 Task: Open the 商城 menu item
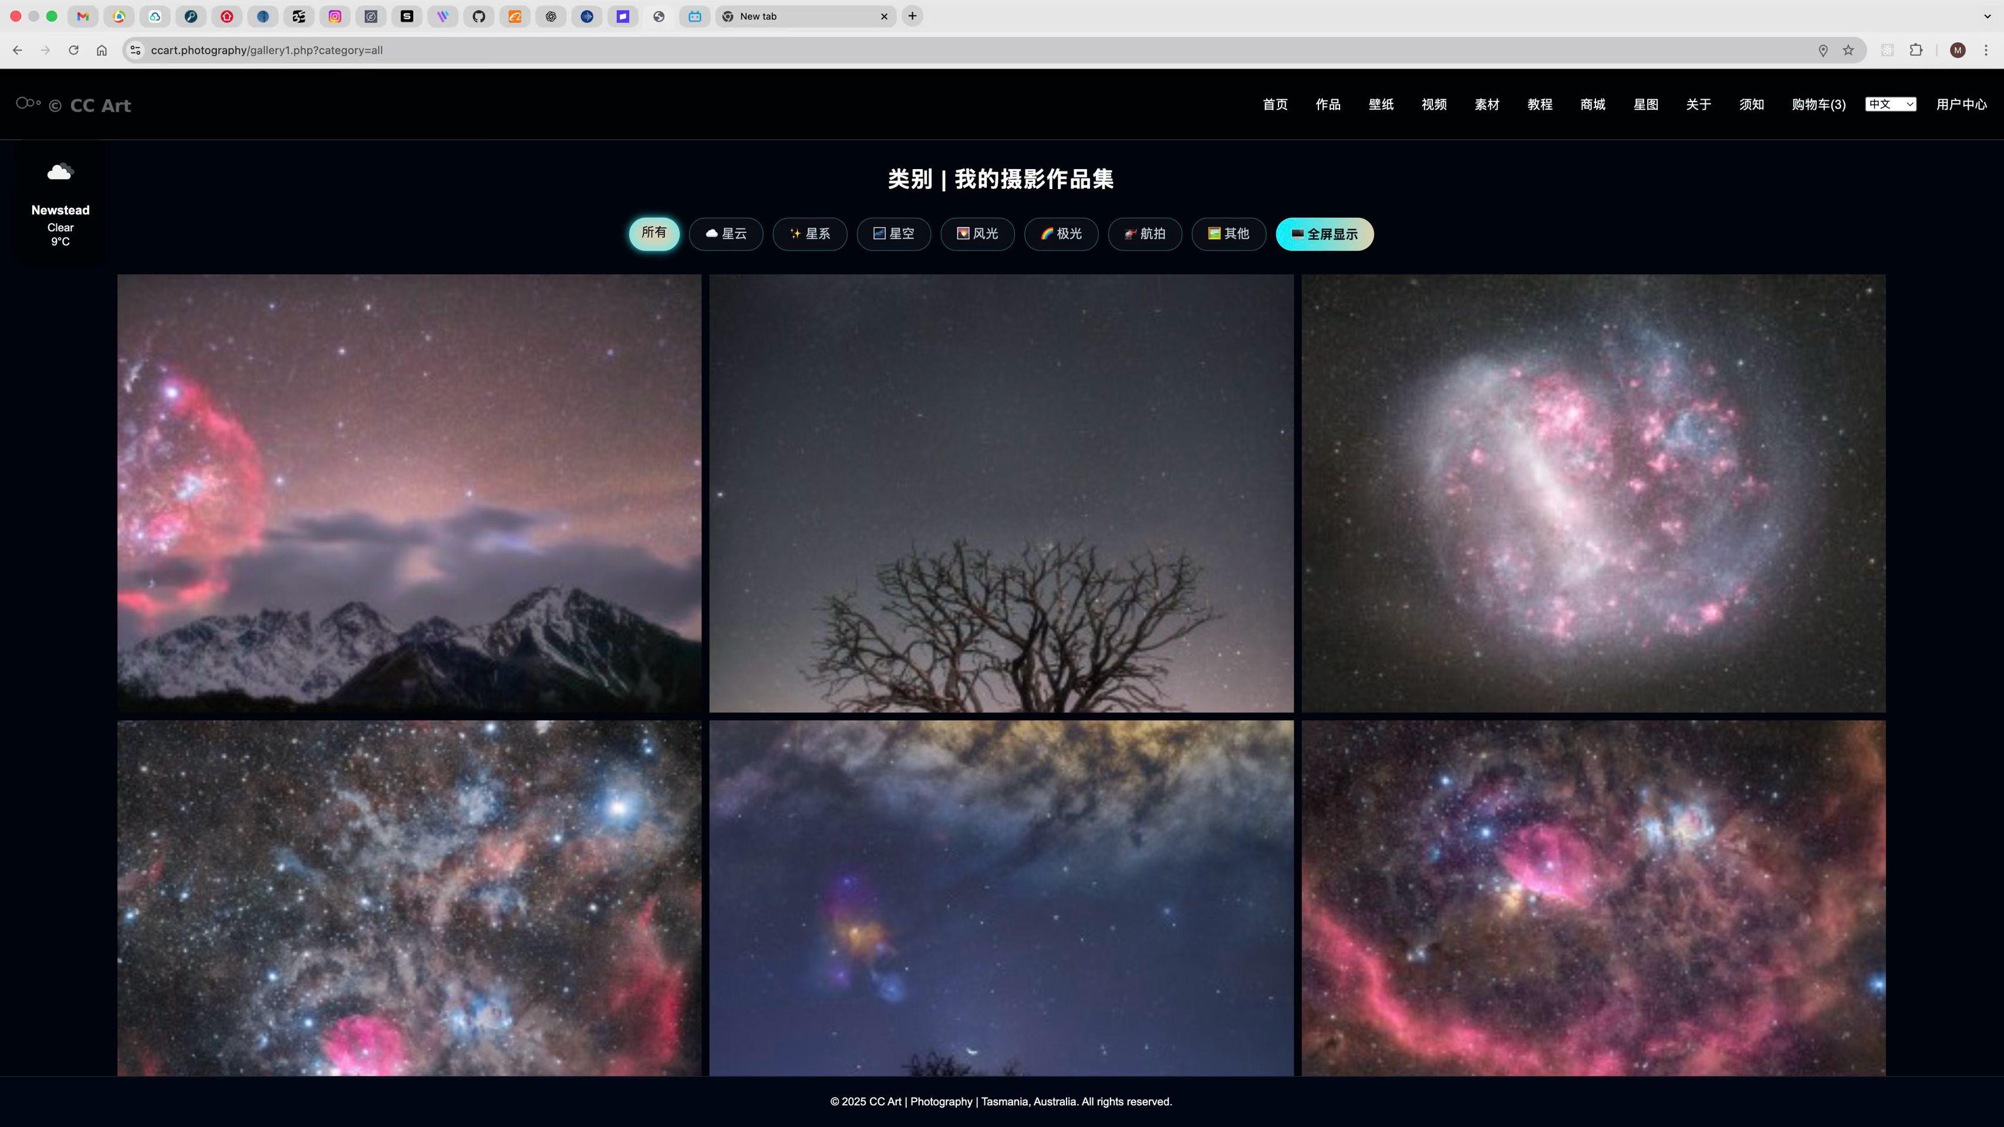[x=1593, y=104]
